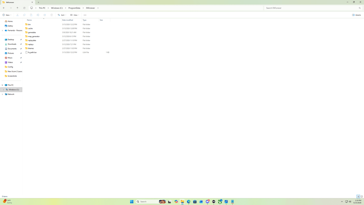Screen dimensions: 364x205
Task: Click the Paste clipboard icon
Action: click(31, 15)
